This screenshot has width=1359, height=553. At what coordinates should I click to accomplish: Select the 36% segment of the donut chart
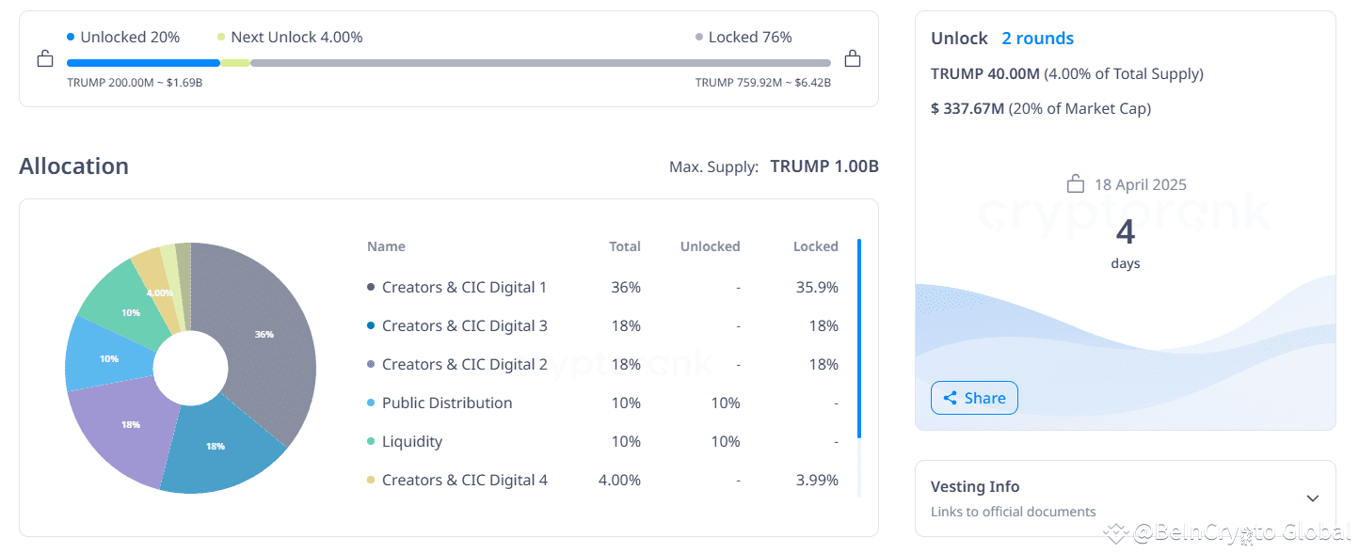pyautogui.click(x=266, y=333)
